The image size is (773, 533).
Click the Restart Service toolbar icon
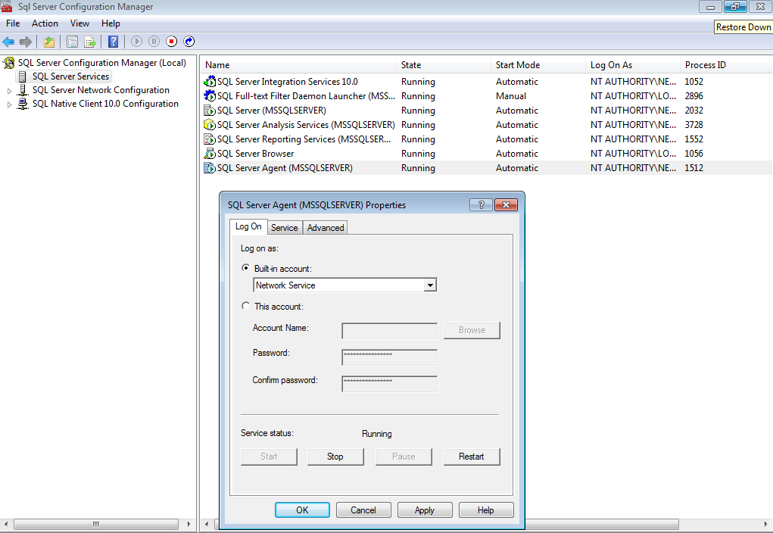189,42
